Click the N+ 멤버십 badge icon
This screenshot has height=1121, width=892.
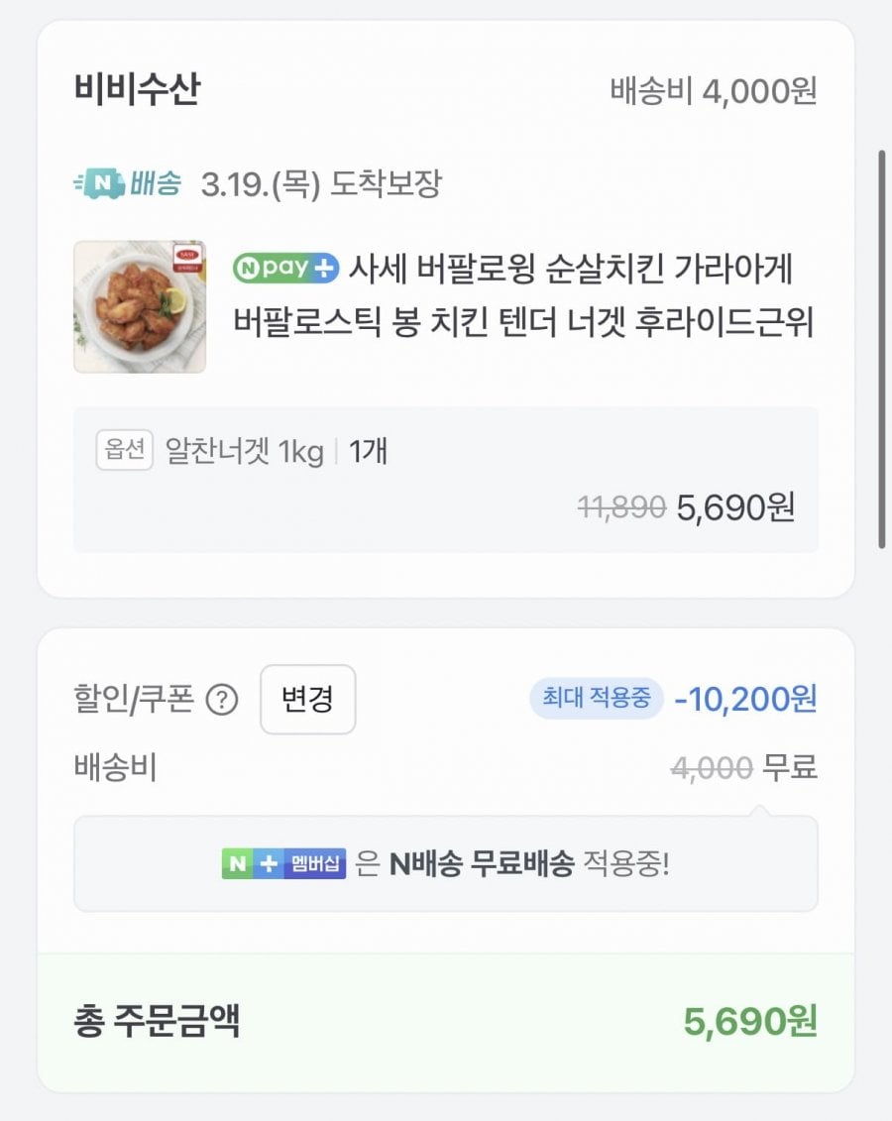pos(283,863)
